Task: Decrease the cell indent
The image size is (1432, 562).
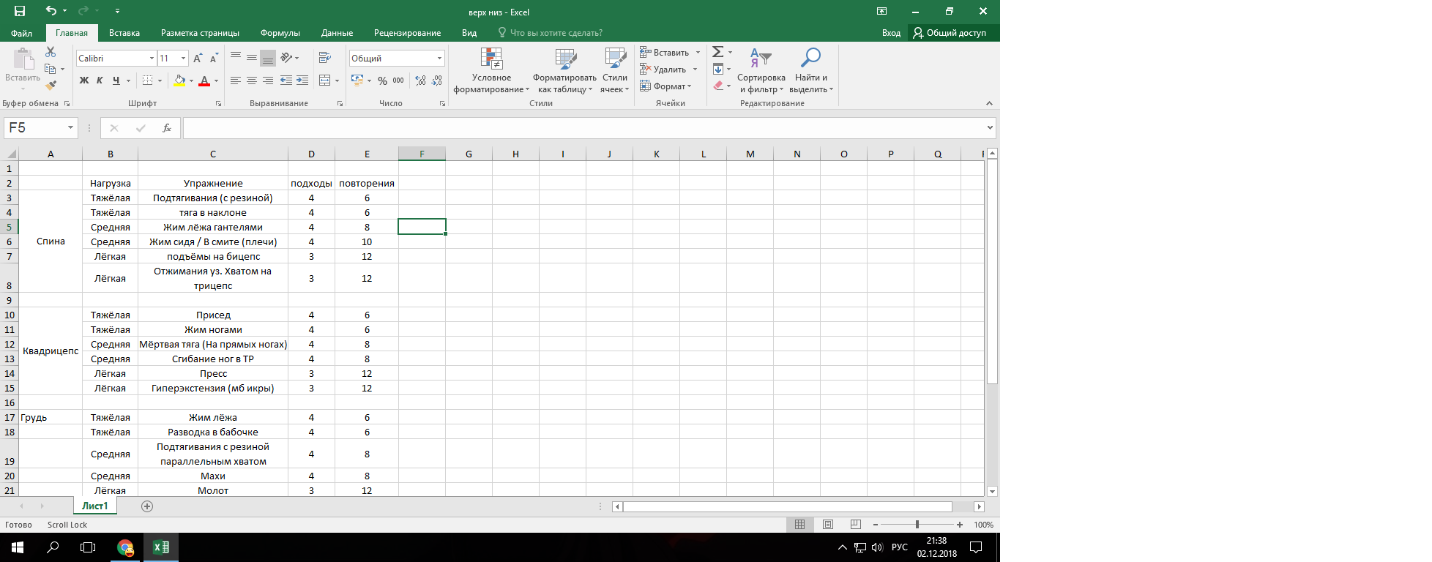Action: pos(286,80)
